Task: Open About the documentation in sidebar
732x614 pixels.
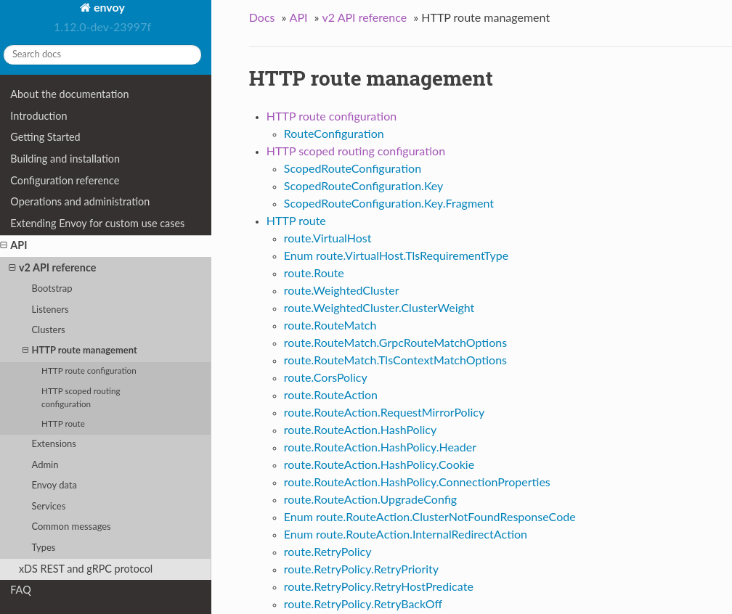Action: coord(70,94)
